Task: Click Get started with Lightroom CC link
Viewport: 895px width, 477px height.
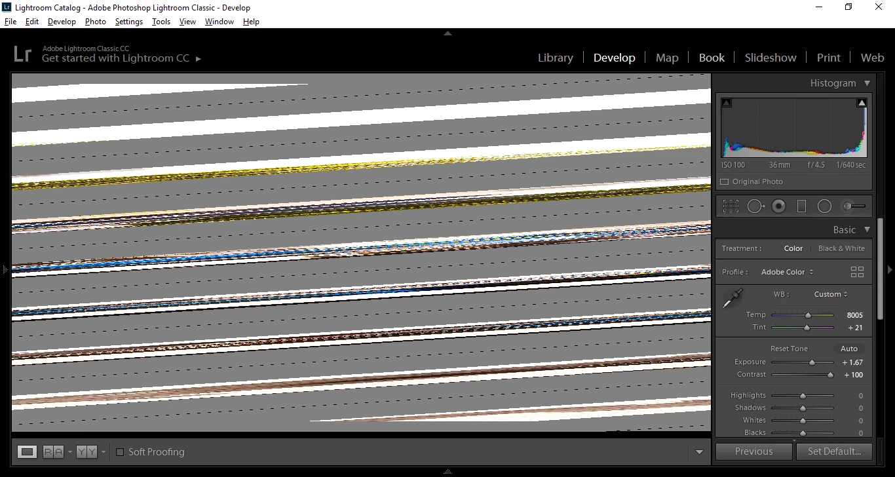Action: coord(115,58)
